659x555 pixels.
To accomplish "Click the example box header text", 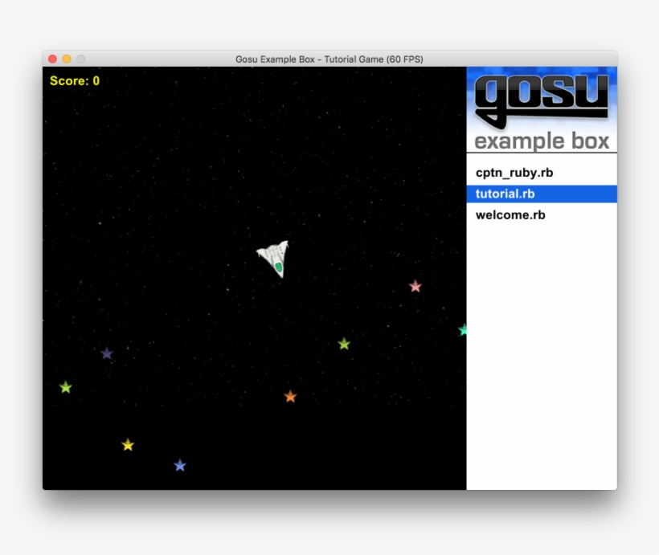I will click(542, 141).
